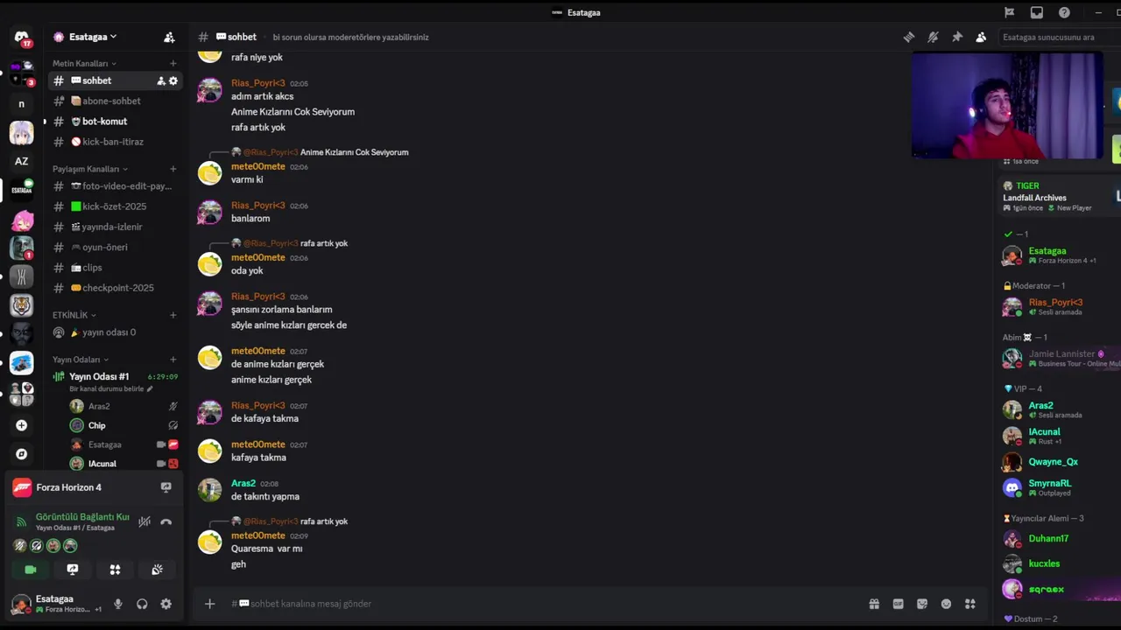Image resolution: width=1121 pixels, height=630 pixels.
Task: Disconnect from voice with the hang-up icon
Action: pyautogui.click(x=166, y=521)
